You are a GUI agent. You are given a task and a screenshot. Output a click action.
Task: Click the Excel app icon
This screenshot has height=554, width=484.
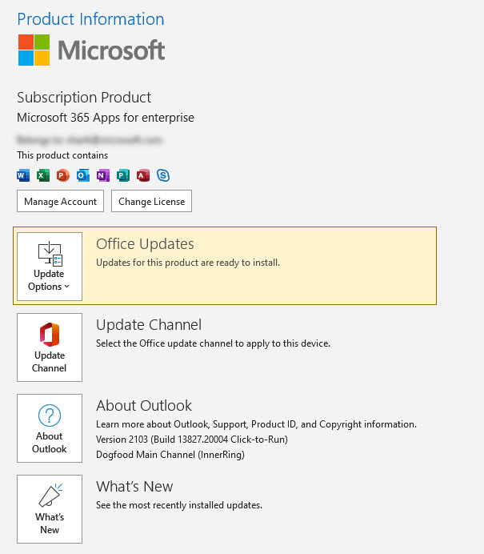coord(43,175)
